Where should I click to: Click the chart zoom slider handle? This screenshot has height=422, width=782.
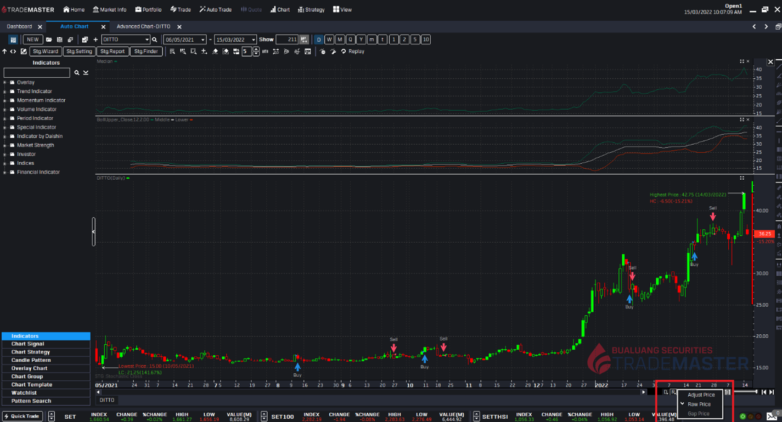(x=756, y=391)
